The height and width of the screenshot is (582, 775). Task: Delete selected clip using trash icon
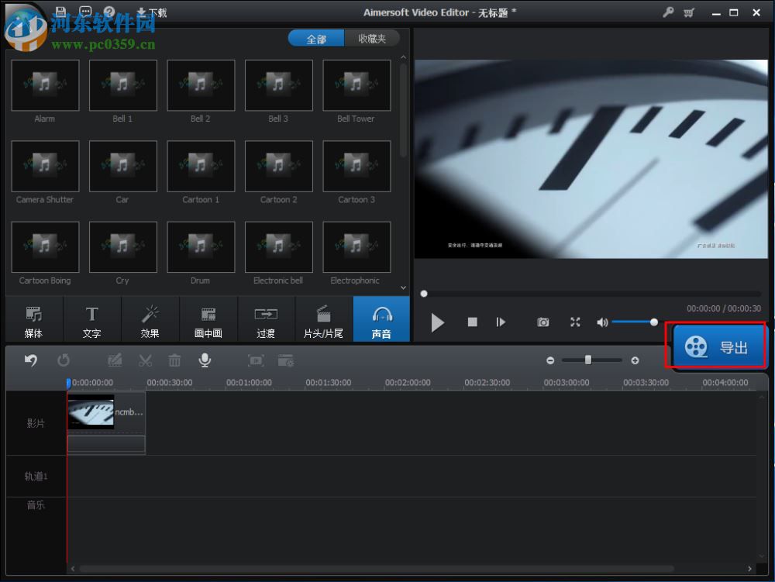coord(174,360)
